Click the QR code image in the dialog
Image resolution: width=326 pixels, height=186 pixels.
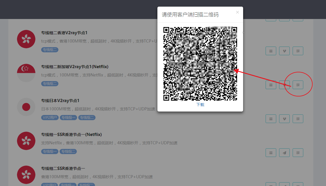[200, 64]
